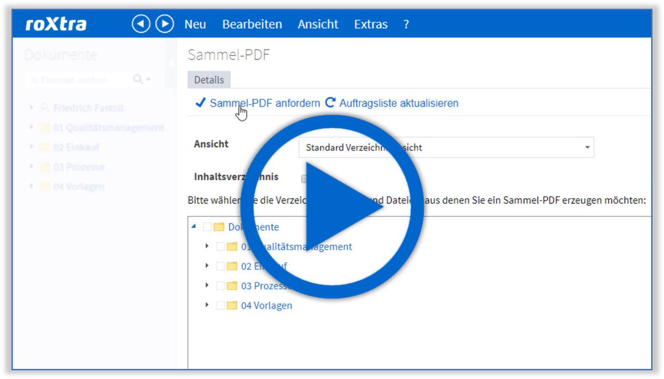
Task: Click the sidebar search input field
Action: click(77, 80)
